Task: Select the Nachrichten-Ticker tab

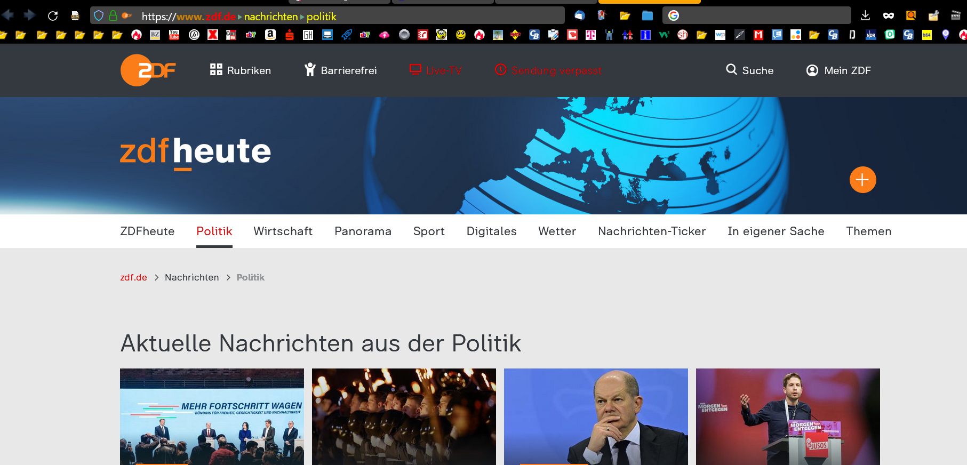Action: coord(651,231)
